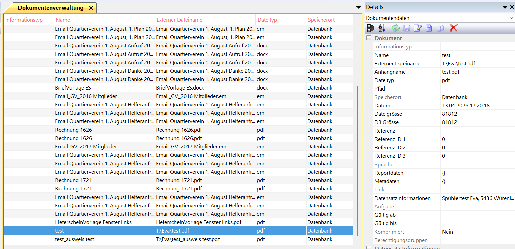The height and width of the screenshot is (249, 515).
Task: Click the single blue document page icon
Action: coord(429,28)
